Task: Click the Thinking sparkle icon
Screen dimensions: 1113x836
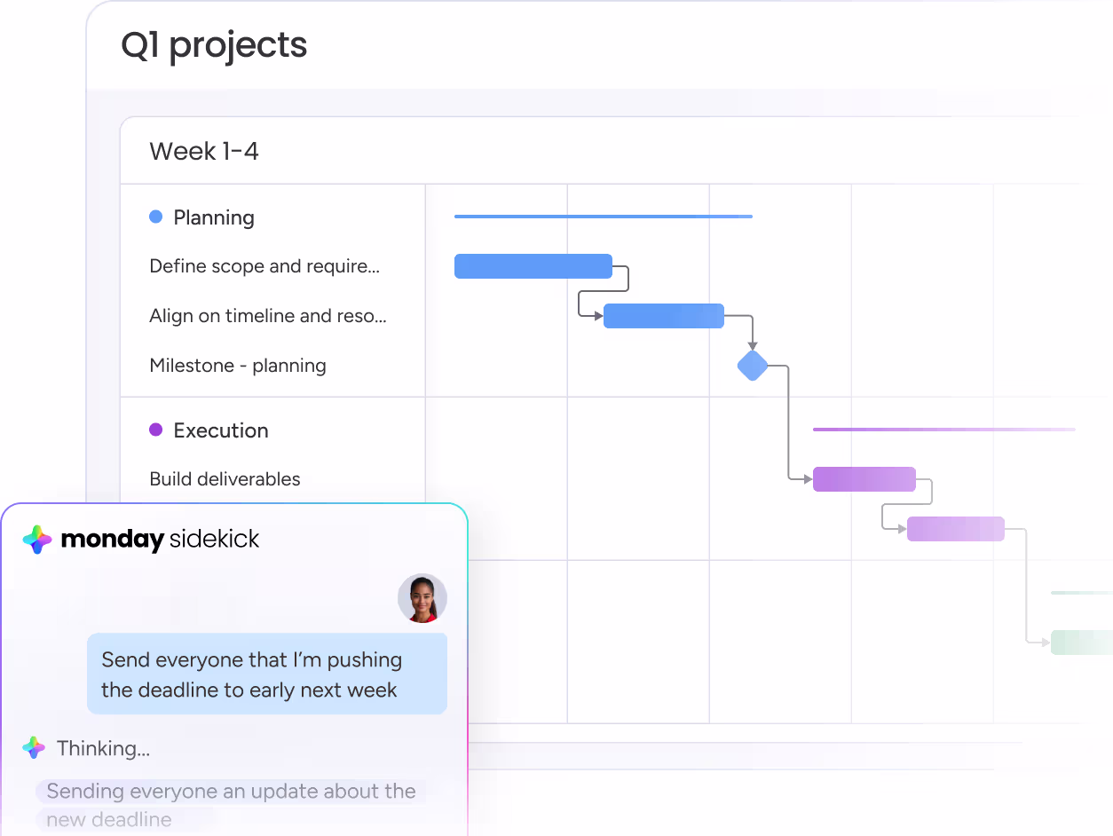Action: 35,748
